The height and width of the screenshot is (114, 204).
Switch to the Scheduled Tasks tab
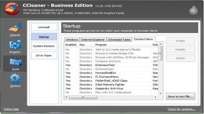119,40
